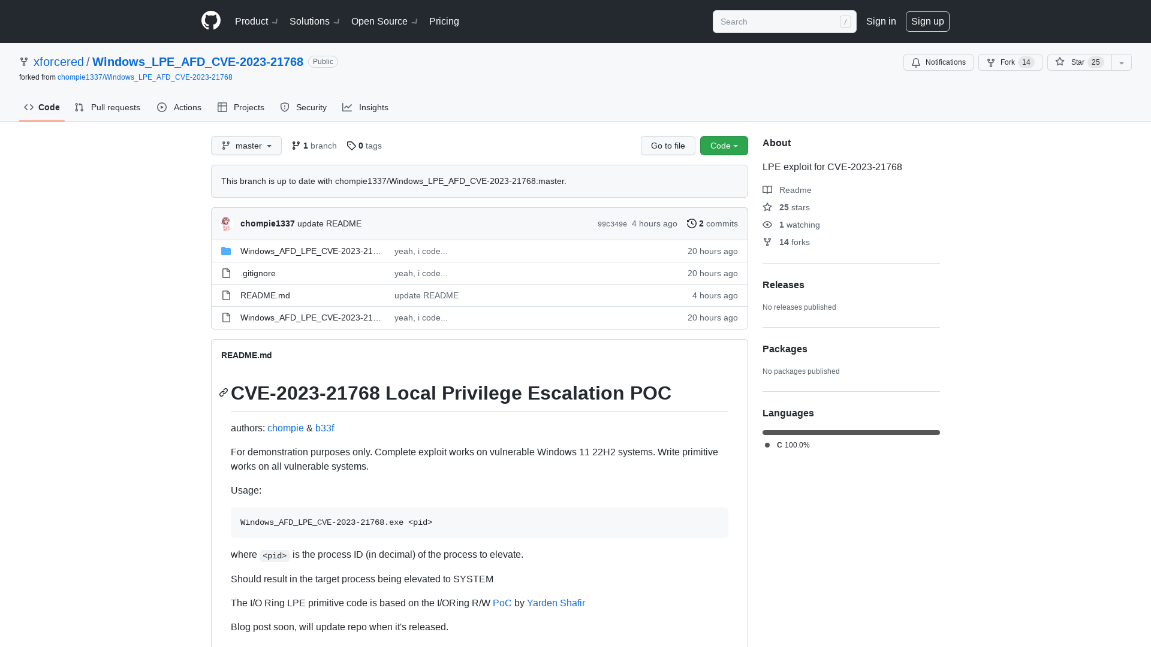View the 2 commits history
The image size is (1151, 647).
(712, 223)
